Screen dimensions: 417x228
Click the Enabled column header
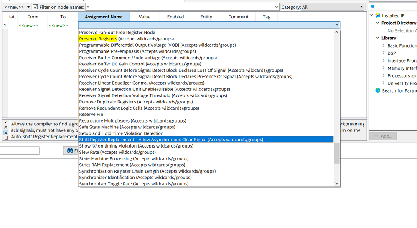(x=175, y=17)
